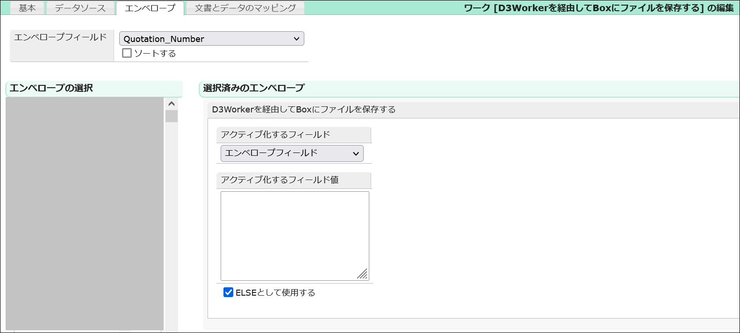Uncheck ELSEとして使用する checkbox

pyautogui.click(x=228, y=292)
